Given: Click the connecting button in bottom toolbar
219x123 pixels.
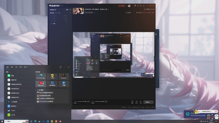Looking at the screenshot, I should pyautogui.click(x=148, y=102).
